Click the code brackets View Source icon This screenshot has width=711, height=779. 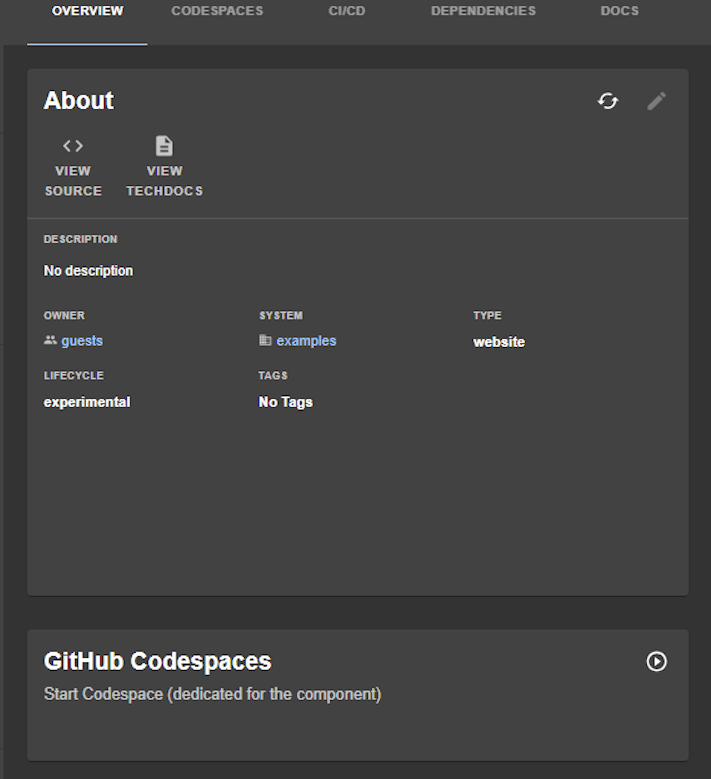click(x=73, y=146)
